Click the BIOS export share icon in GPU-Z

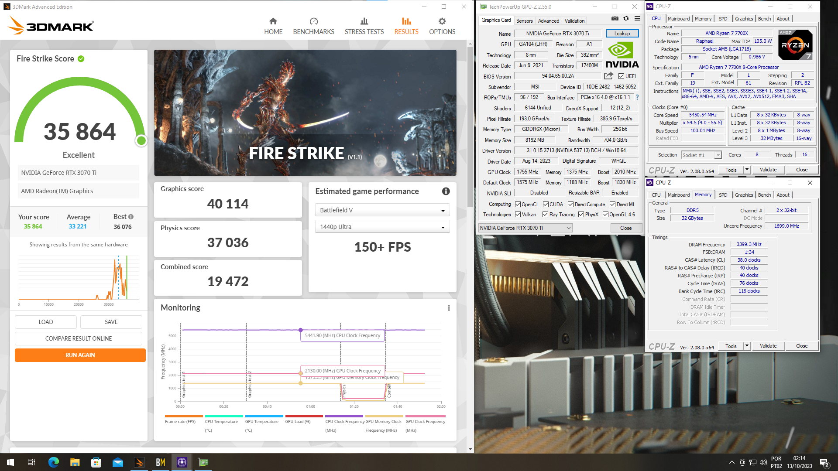pyautogui.click(x=608, y=76)
